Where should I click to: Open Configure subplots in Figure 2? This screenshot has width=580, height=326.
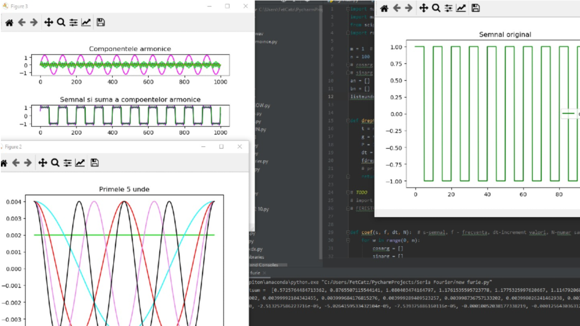[x=68, y=163]
